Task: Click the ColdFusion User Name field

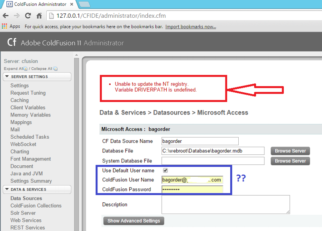Action: (192, 180)
